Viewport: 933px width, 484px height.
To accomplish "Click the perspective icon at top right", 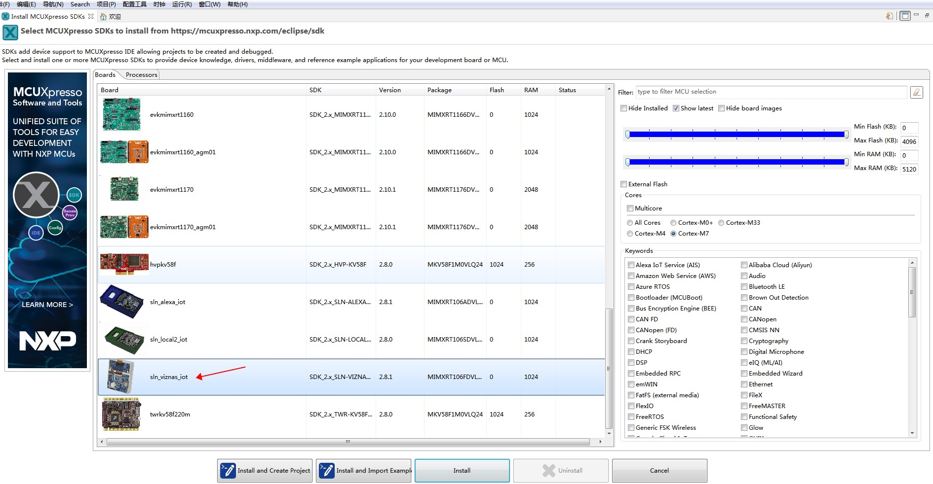I will click(x=905, y=16).
